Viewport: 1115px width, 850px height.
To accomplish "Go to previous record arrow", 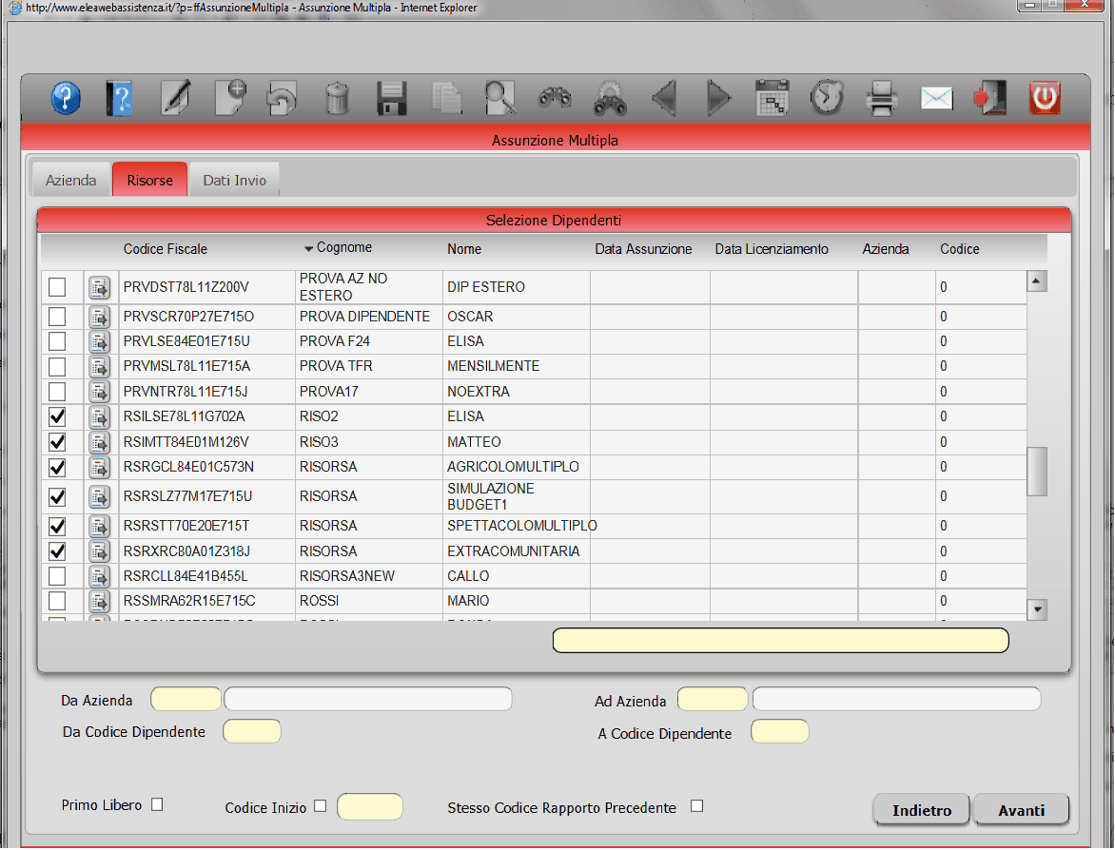I will (664, 98).
